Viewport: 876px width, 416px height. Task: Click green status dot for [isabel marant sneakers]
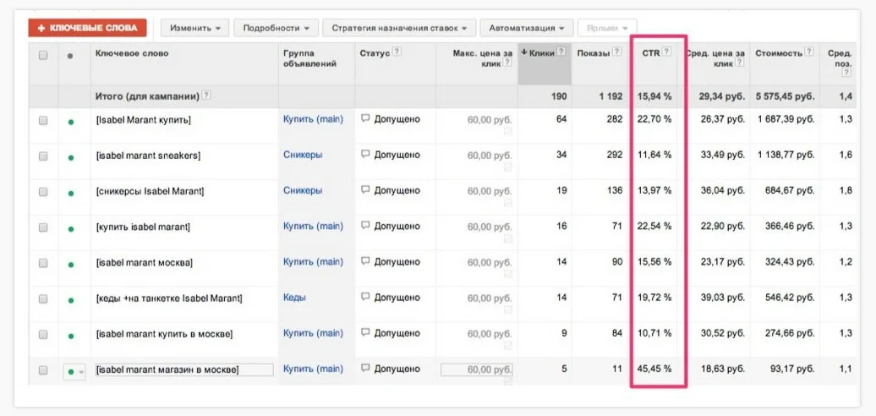[x=71, y=156]
